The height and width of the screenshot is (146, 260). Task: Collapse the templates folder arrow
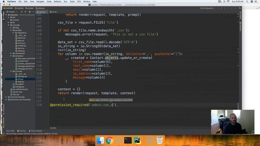(x=11, y=56)
